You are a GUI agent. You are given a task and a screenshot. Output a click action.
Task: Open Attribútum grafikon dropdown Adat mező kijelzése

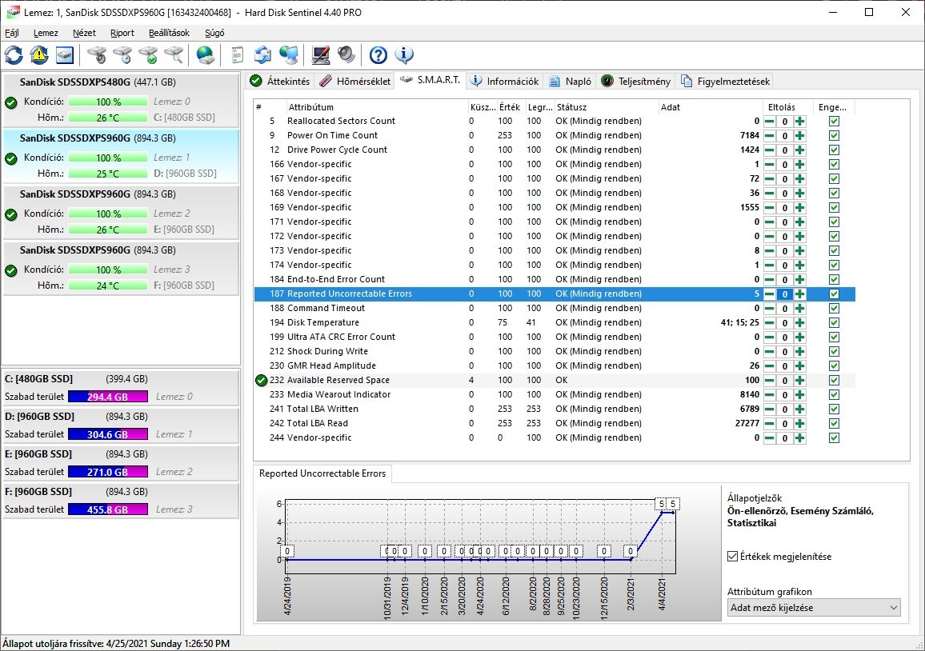click(814, 607)
